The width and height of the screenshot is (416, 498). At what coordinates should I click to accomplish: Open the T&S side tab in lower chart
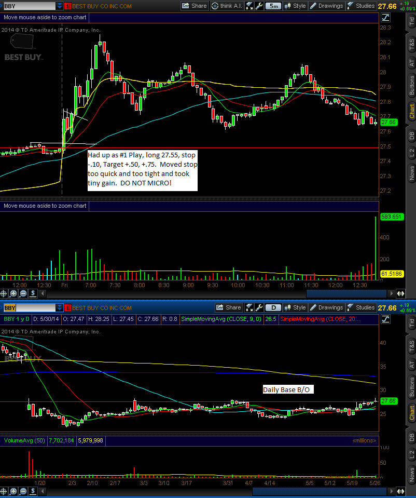(x=411, y=346)
